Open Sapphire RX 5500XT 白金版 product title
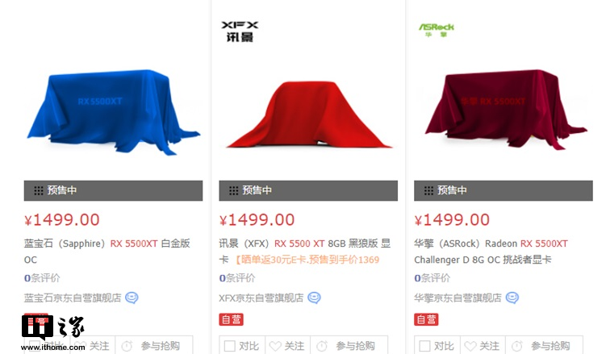The height and width of the screenshot is (354, 606). click(107, 252)
